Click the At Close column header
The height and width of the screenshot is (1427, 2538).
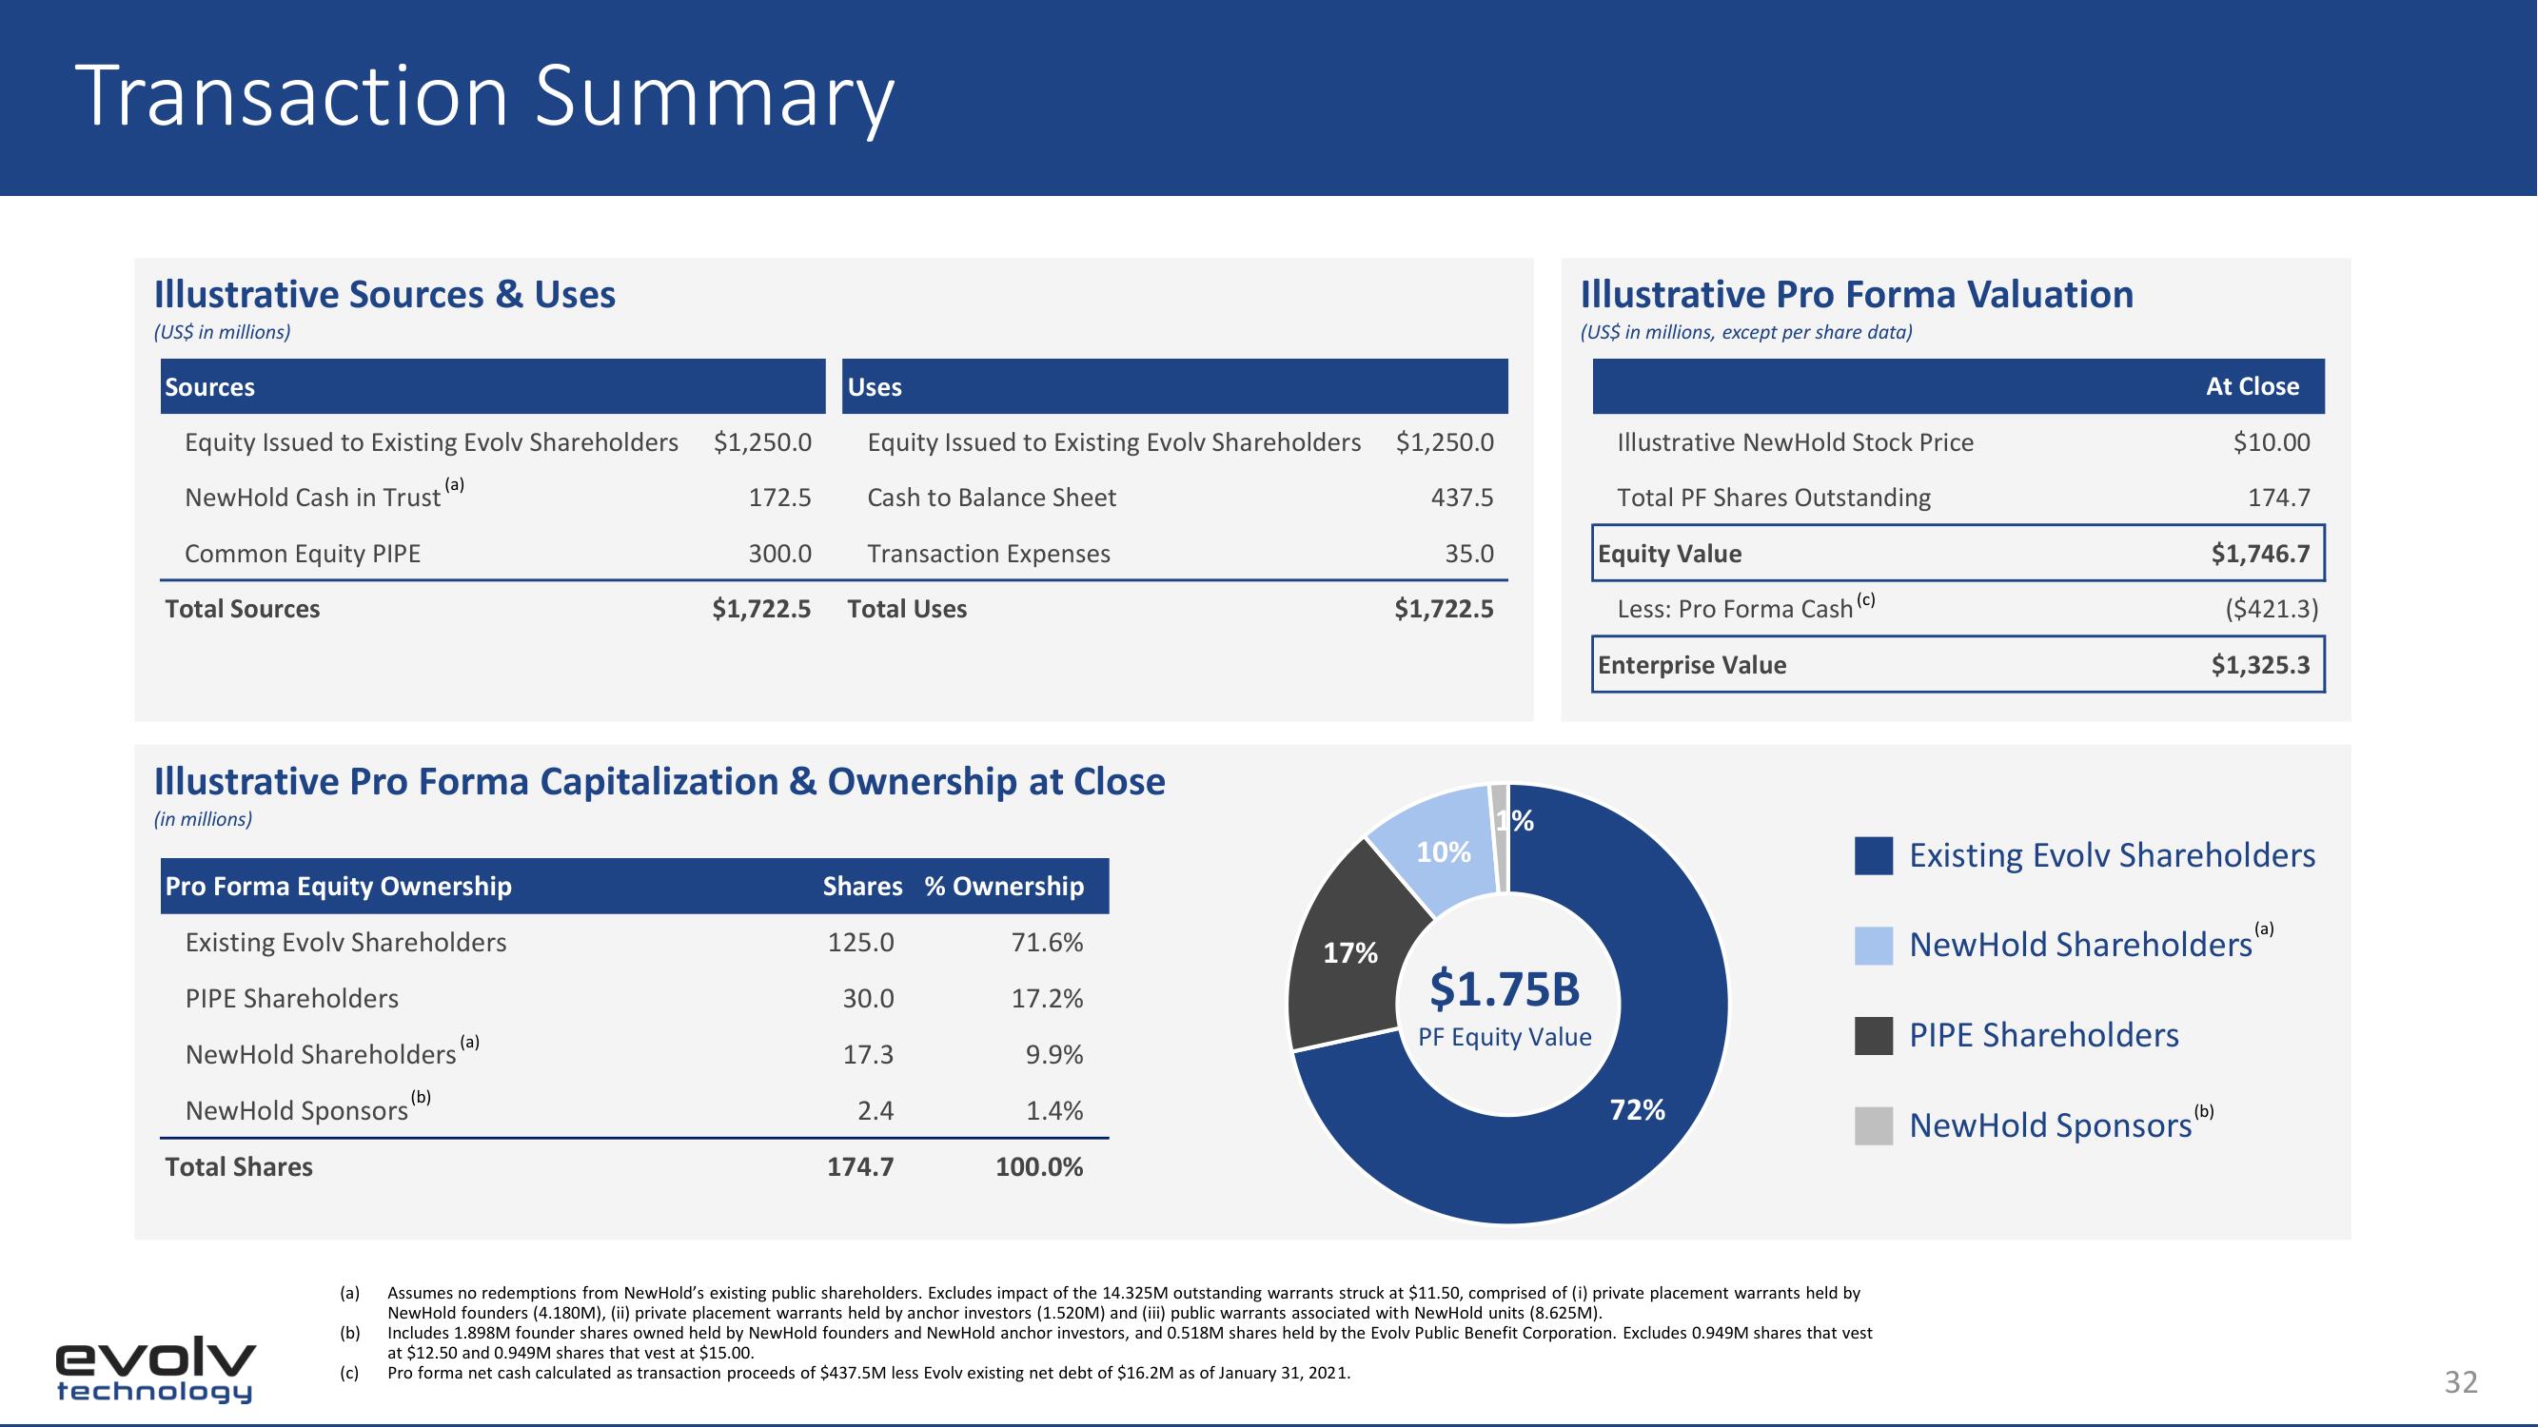(2253, 386)
